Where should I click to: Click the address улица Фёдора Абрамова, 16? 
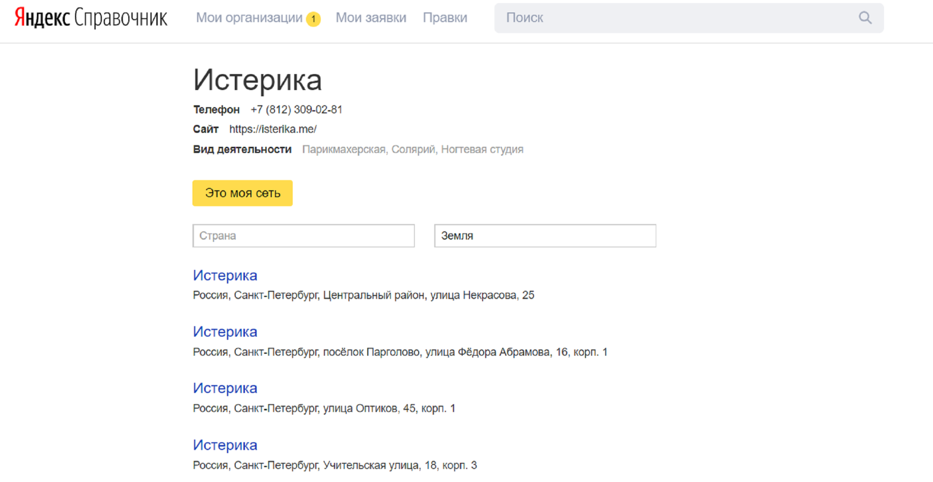coord(497,352)
